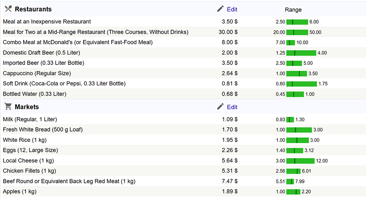Image resolution: width=366 pixels, height=199 pixels.
Task: Click the Beef Round range bar
Action: (290, 181)
